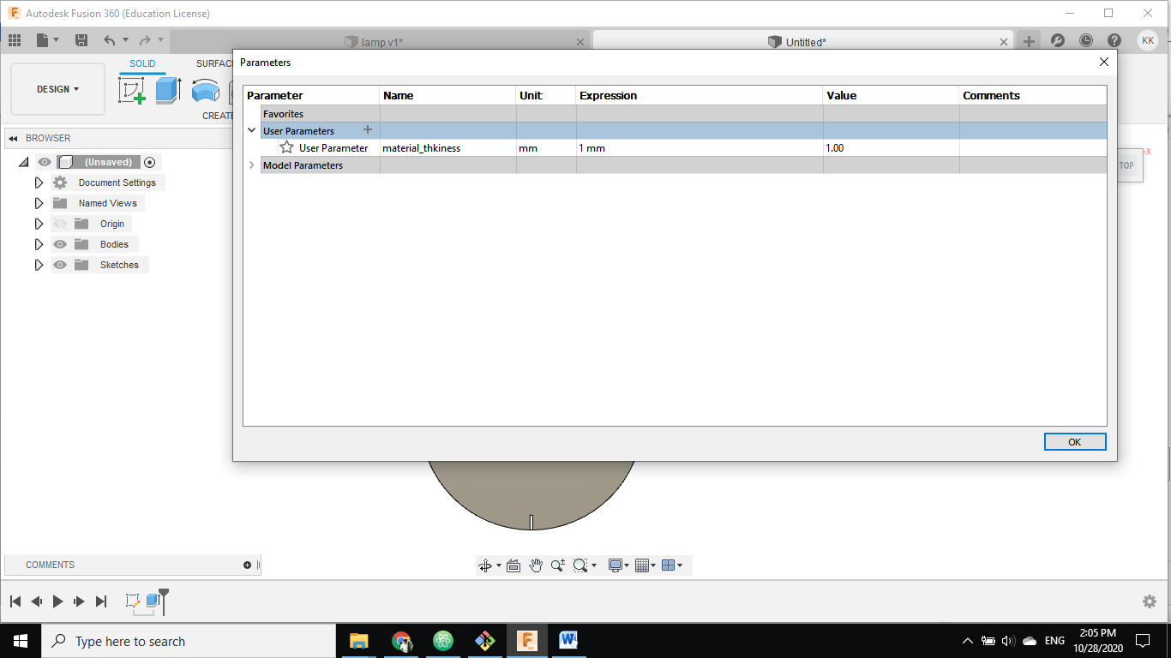Click OK in the Parameters dialog
1171x658 pixels.
point(1075,442)
